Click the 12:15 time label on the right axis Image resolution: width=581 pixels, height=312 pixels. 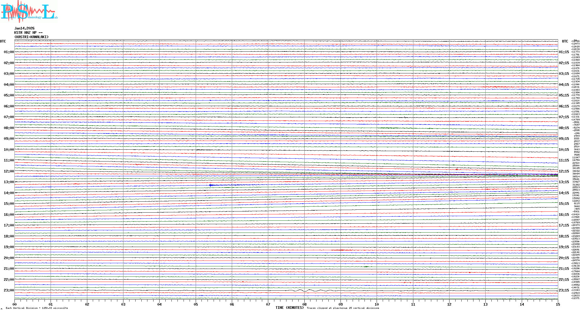click(564, 171)
